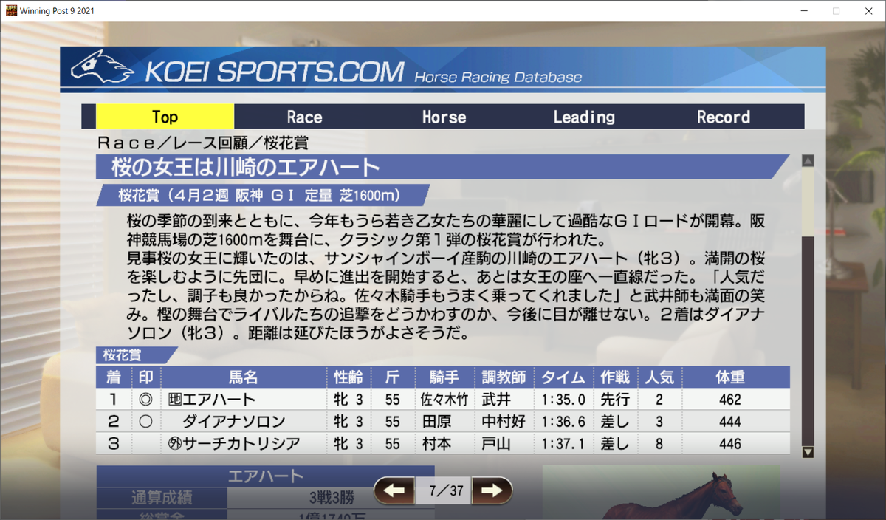Click the タイム column header
Viewport: 886px width, 520px height.
click(x=563, y=377)
